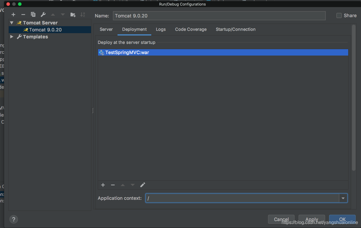Select Tomcat 9.0.20 configuration in tree
The image size is (361, 228).
[x=50, y=30]
